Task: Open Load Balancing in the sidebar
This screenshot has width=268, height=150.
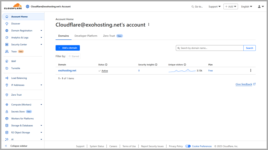Action: point(19,78)
